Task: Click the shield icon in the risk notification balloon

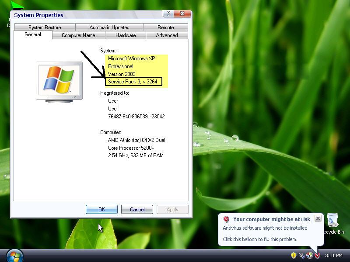Action: click(226, 219)
